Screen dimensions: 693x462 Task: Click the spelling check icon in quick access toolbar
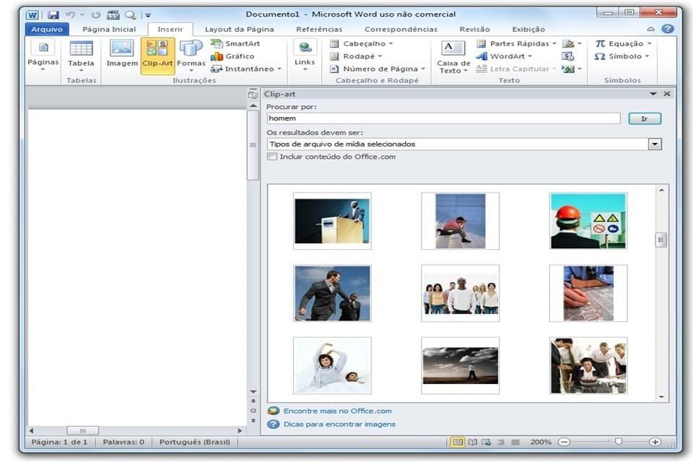tap(113, 14)
